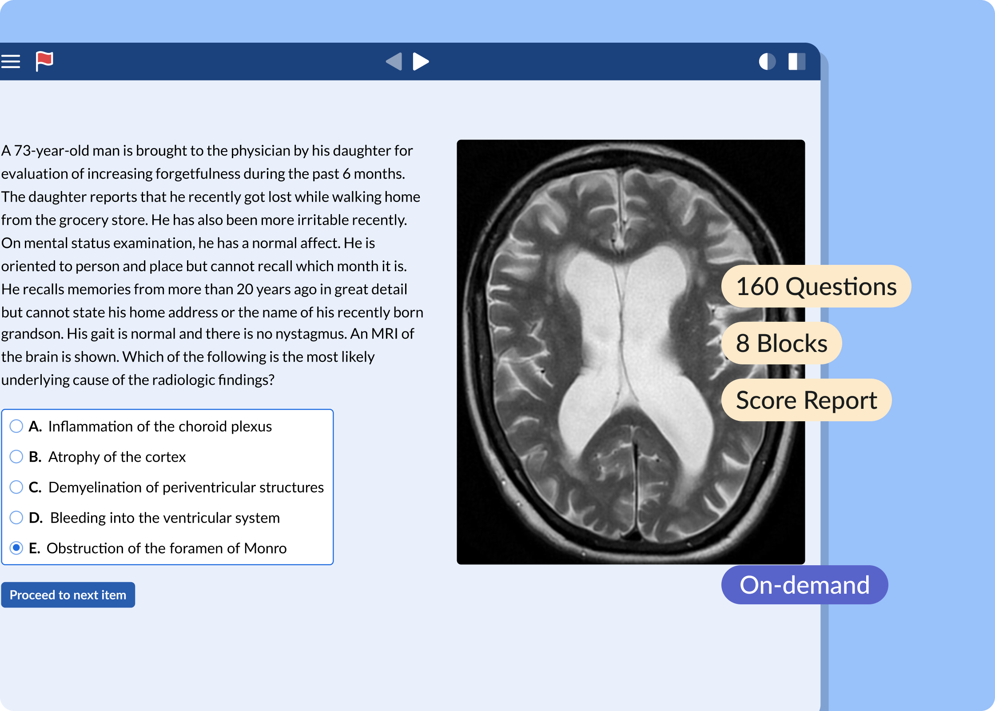Click the On-demand pill label
The width and height of the screenshot is (995, 711).
tap(804, 585)
